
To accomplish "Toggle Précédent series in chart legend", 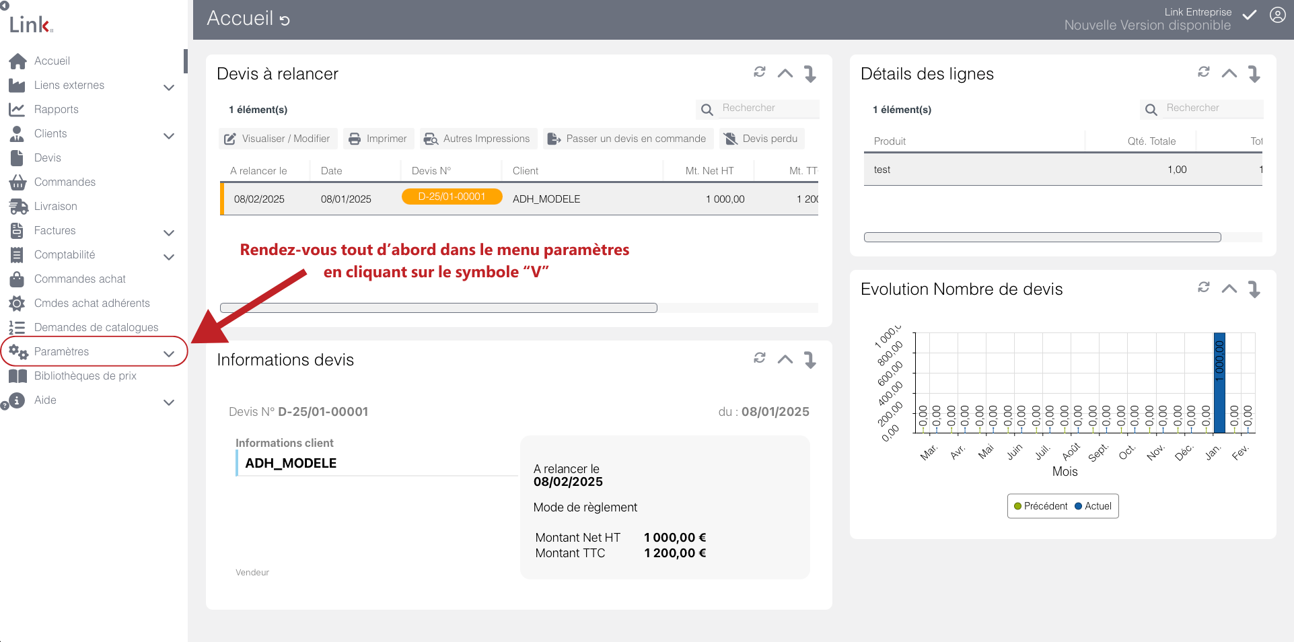I will click(x=1040, y=506).
